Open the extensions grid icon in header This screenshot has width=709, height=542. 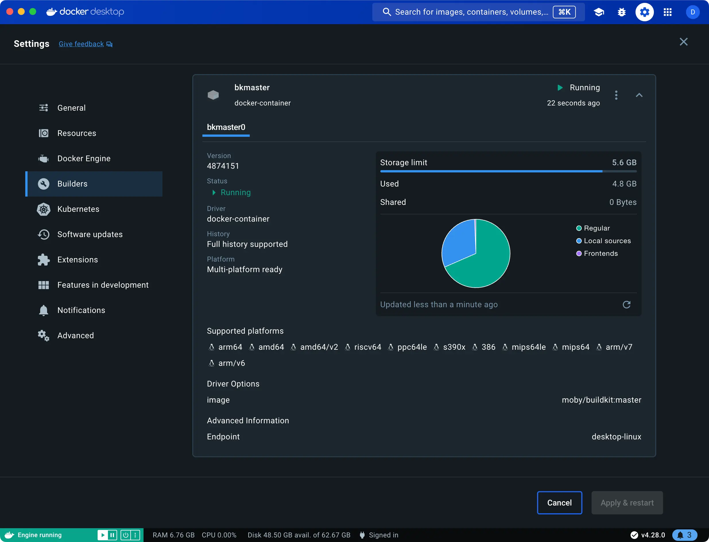pyautogui.click(x=667, y=12)
